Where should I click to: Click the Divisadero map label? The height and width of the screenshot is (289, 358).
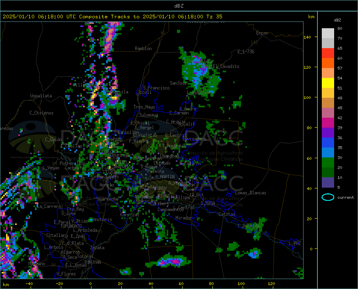pyautogui.click(x=194, y=139)
